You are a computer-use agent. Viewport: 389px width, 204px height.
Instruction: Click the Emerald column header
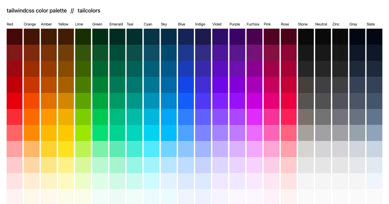tap(116, 24)
